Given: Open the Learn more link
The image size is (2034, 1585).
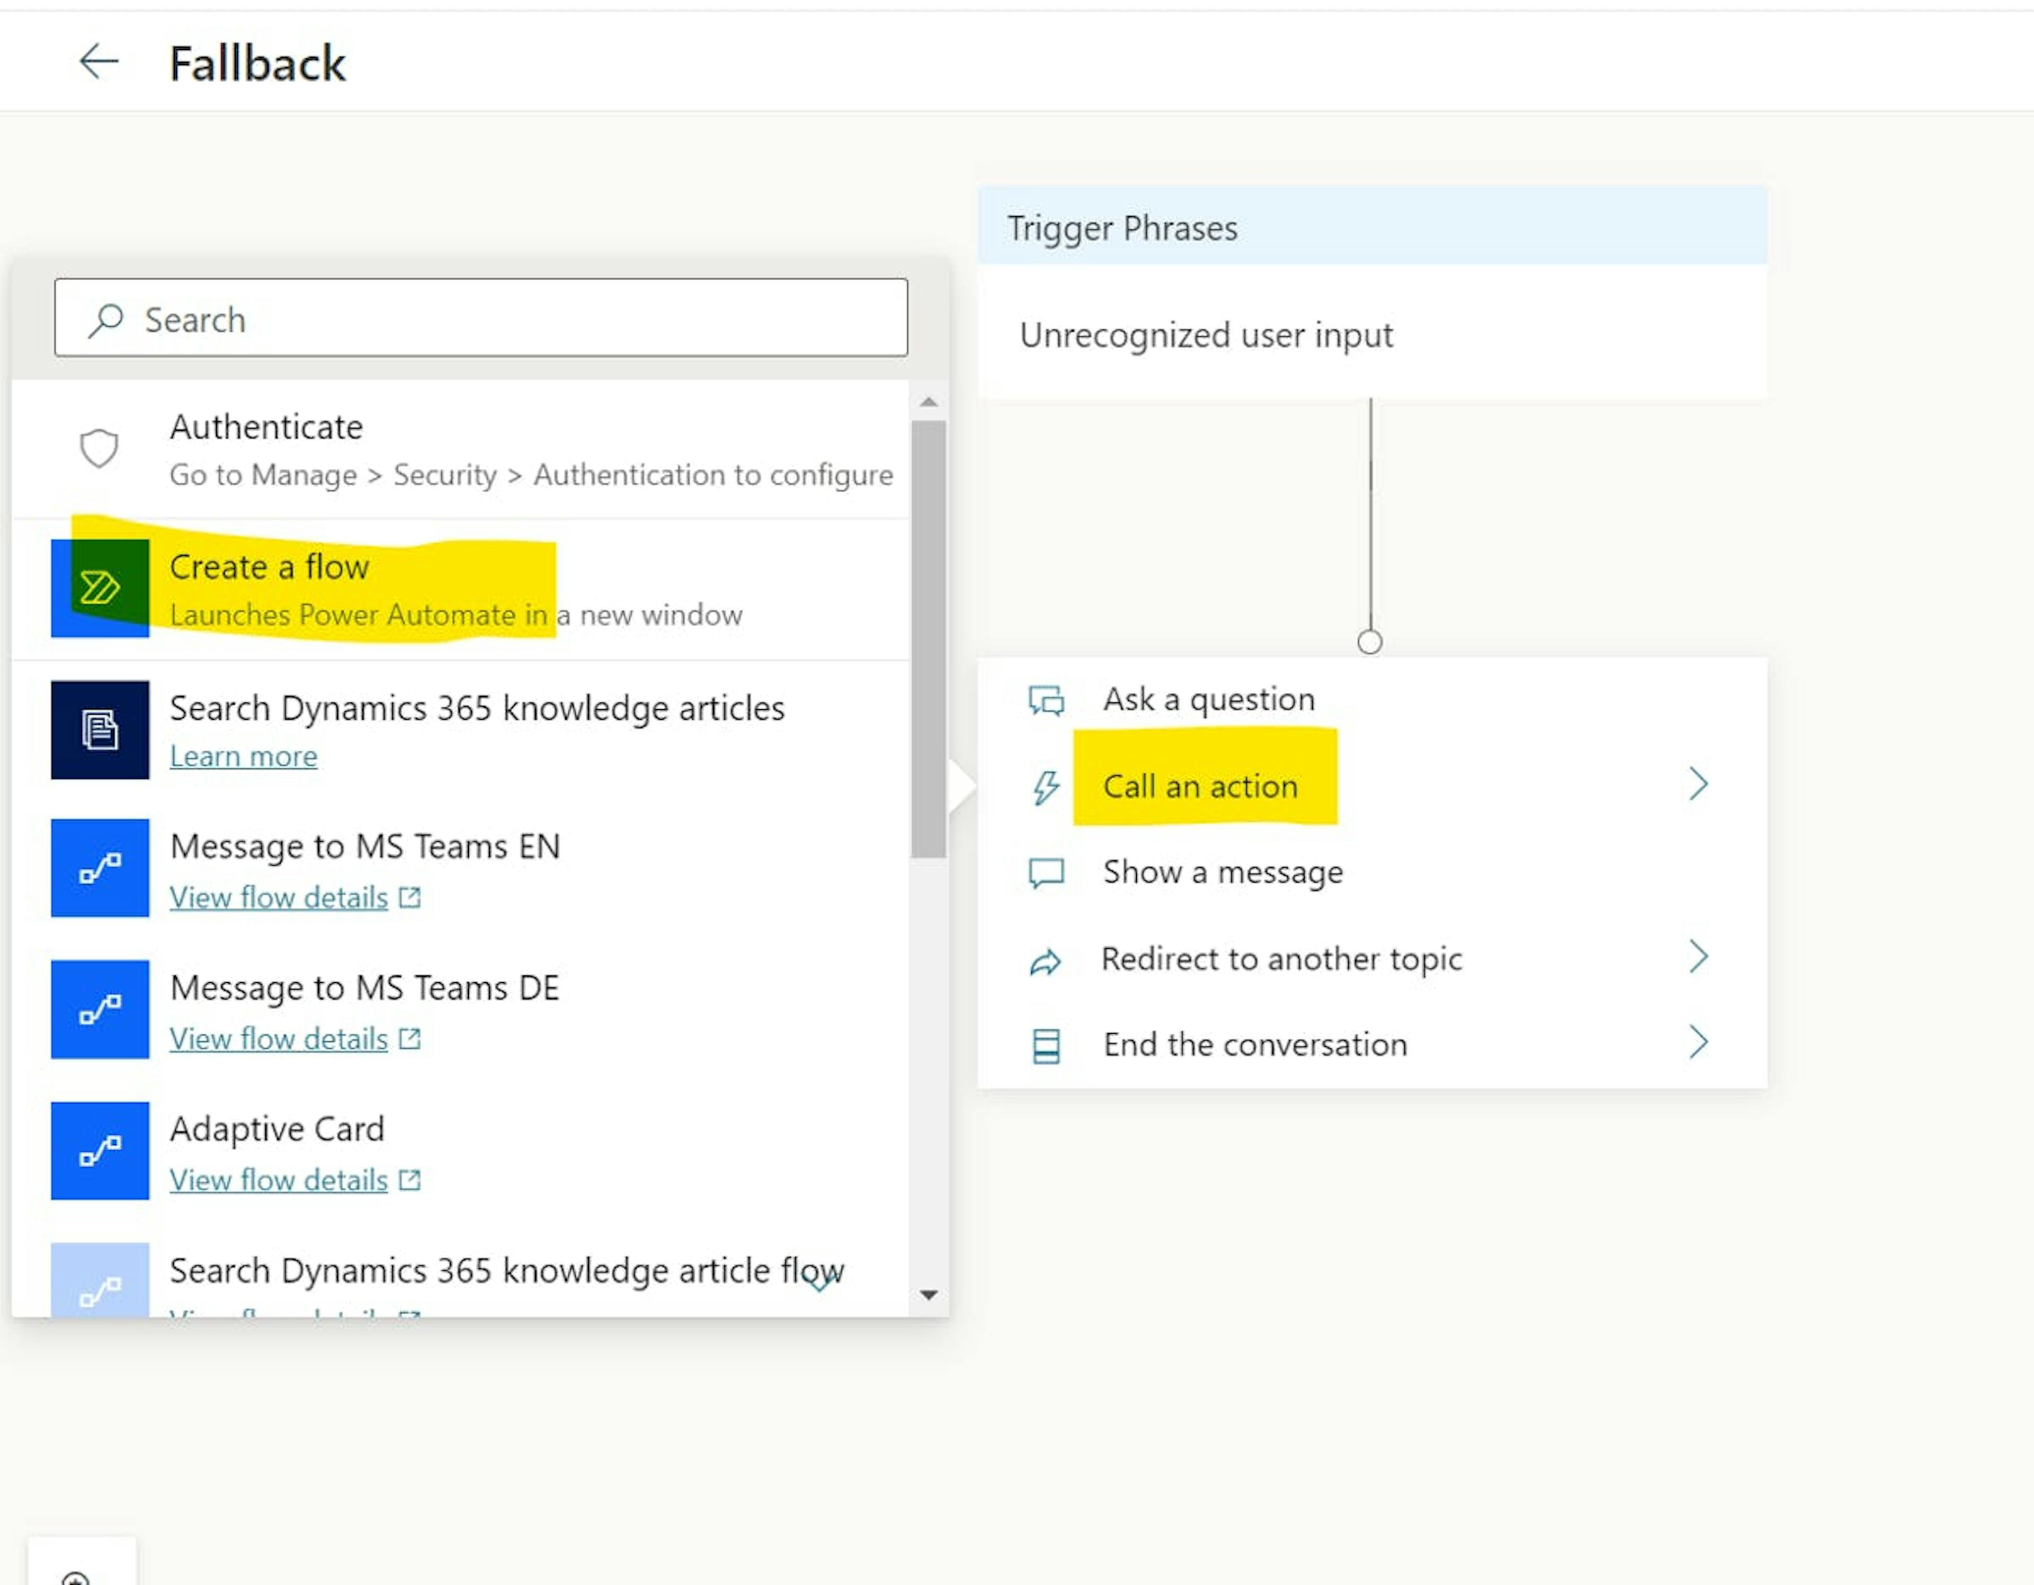Looking at the screenshot, I should (243, 757).
